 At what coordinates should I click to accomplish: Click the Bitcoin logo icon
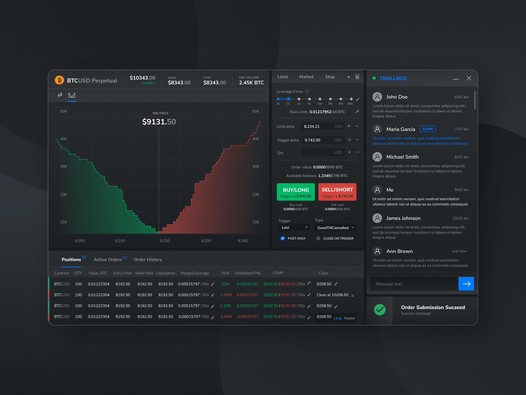click(x=60, y=80)
